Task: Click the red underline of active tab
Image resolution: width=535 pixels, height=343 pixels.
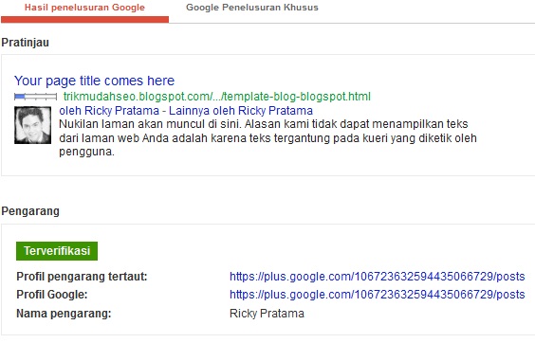Action: coord(85,20)
